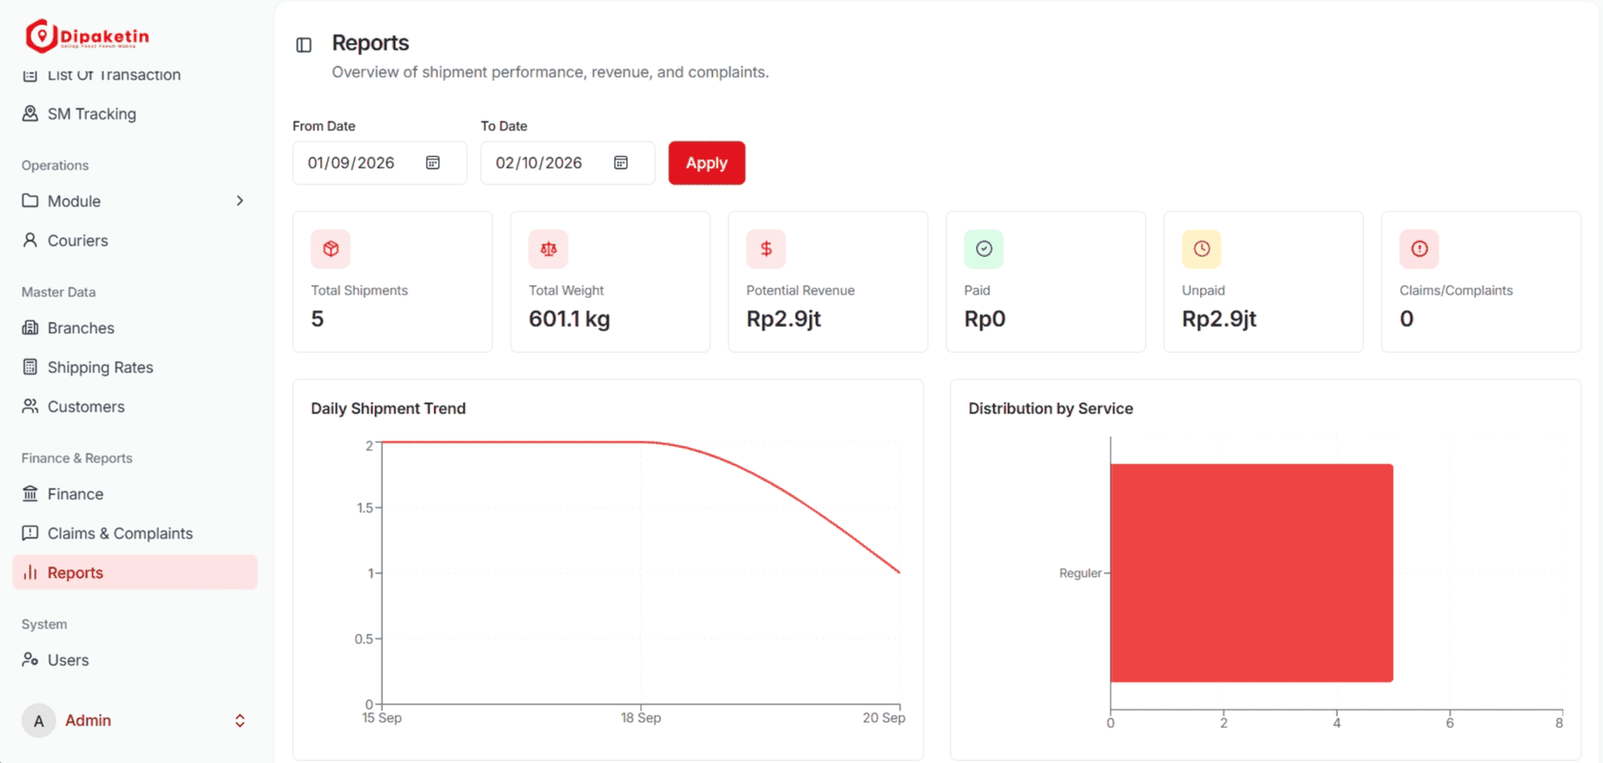
Task: Click the SM Tracking person icon
Action: pyautogui.click(x=31, y=114)
